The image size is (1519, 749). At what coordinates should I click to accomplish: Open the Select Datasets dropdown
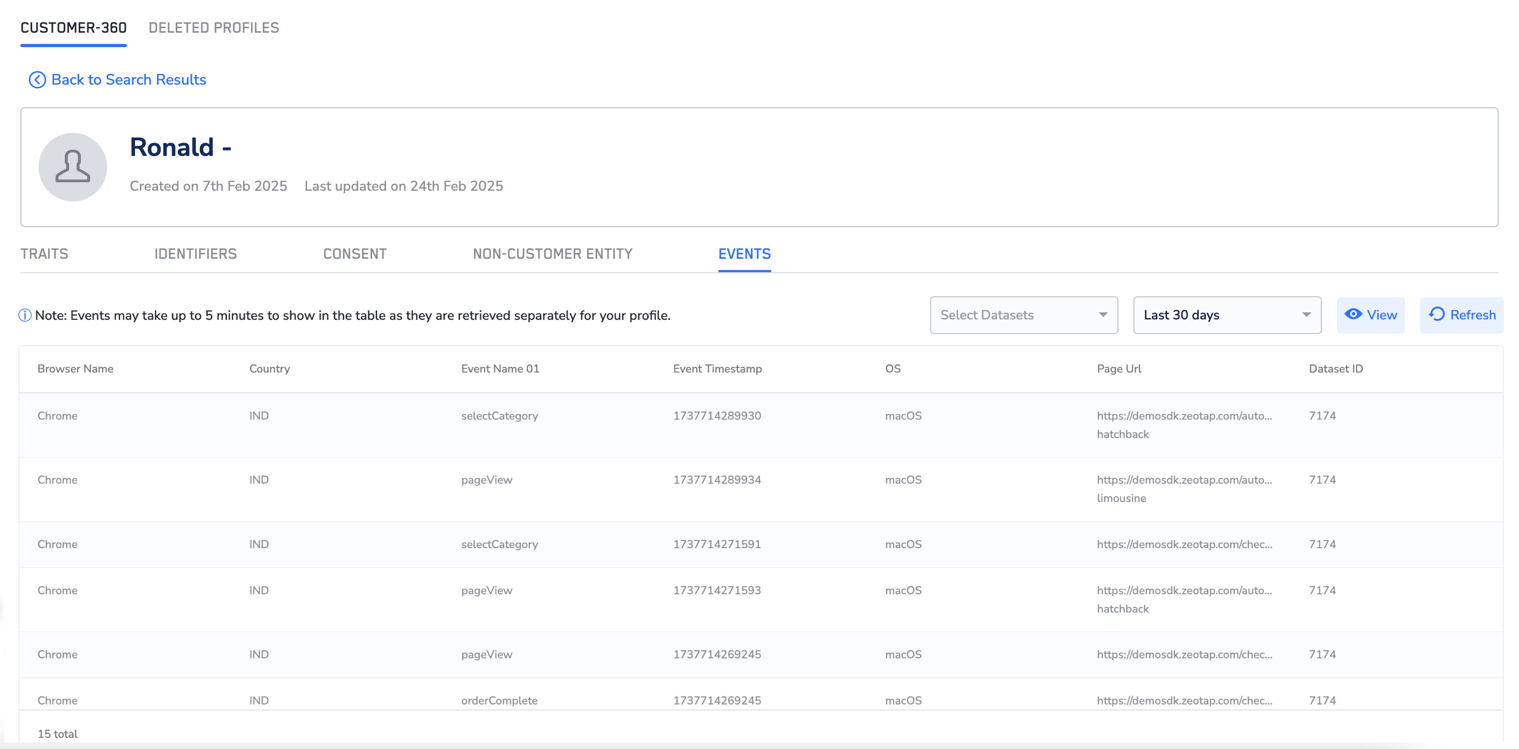point(1023,315)
